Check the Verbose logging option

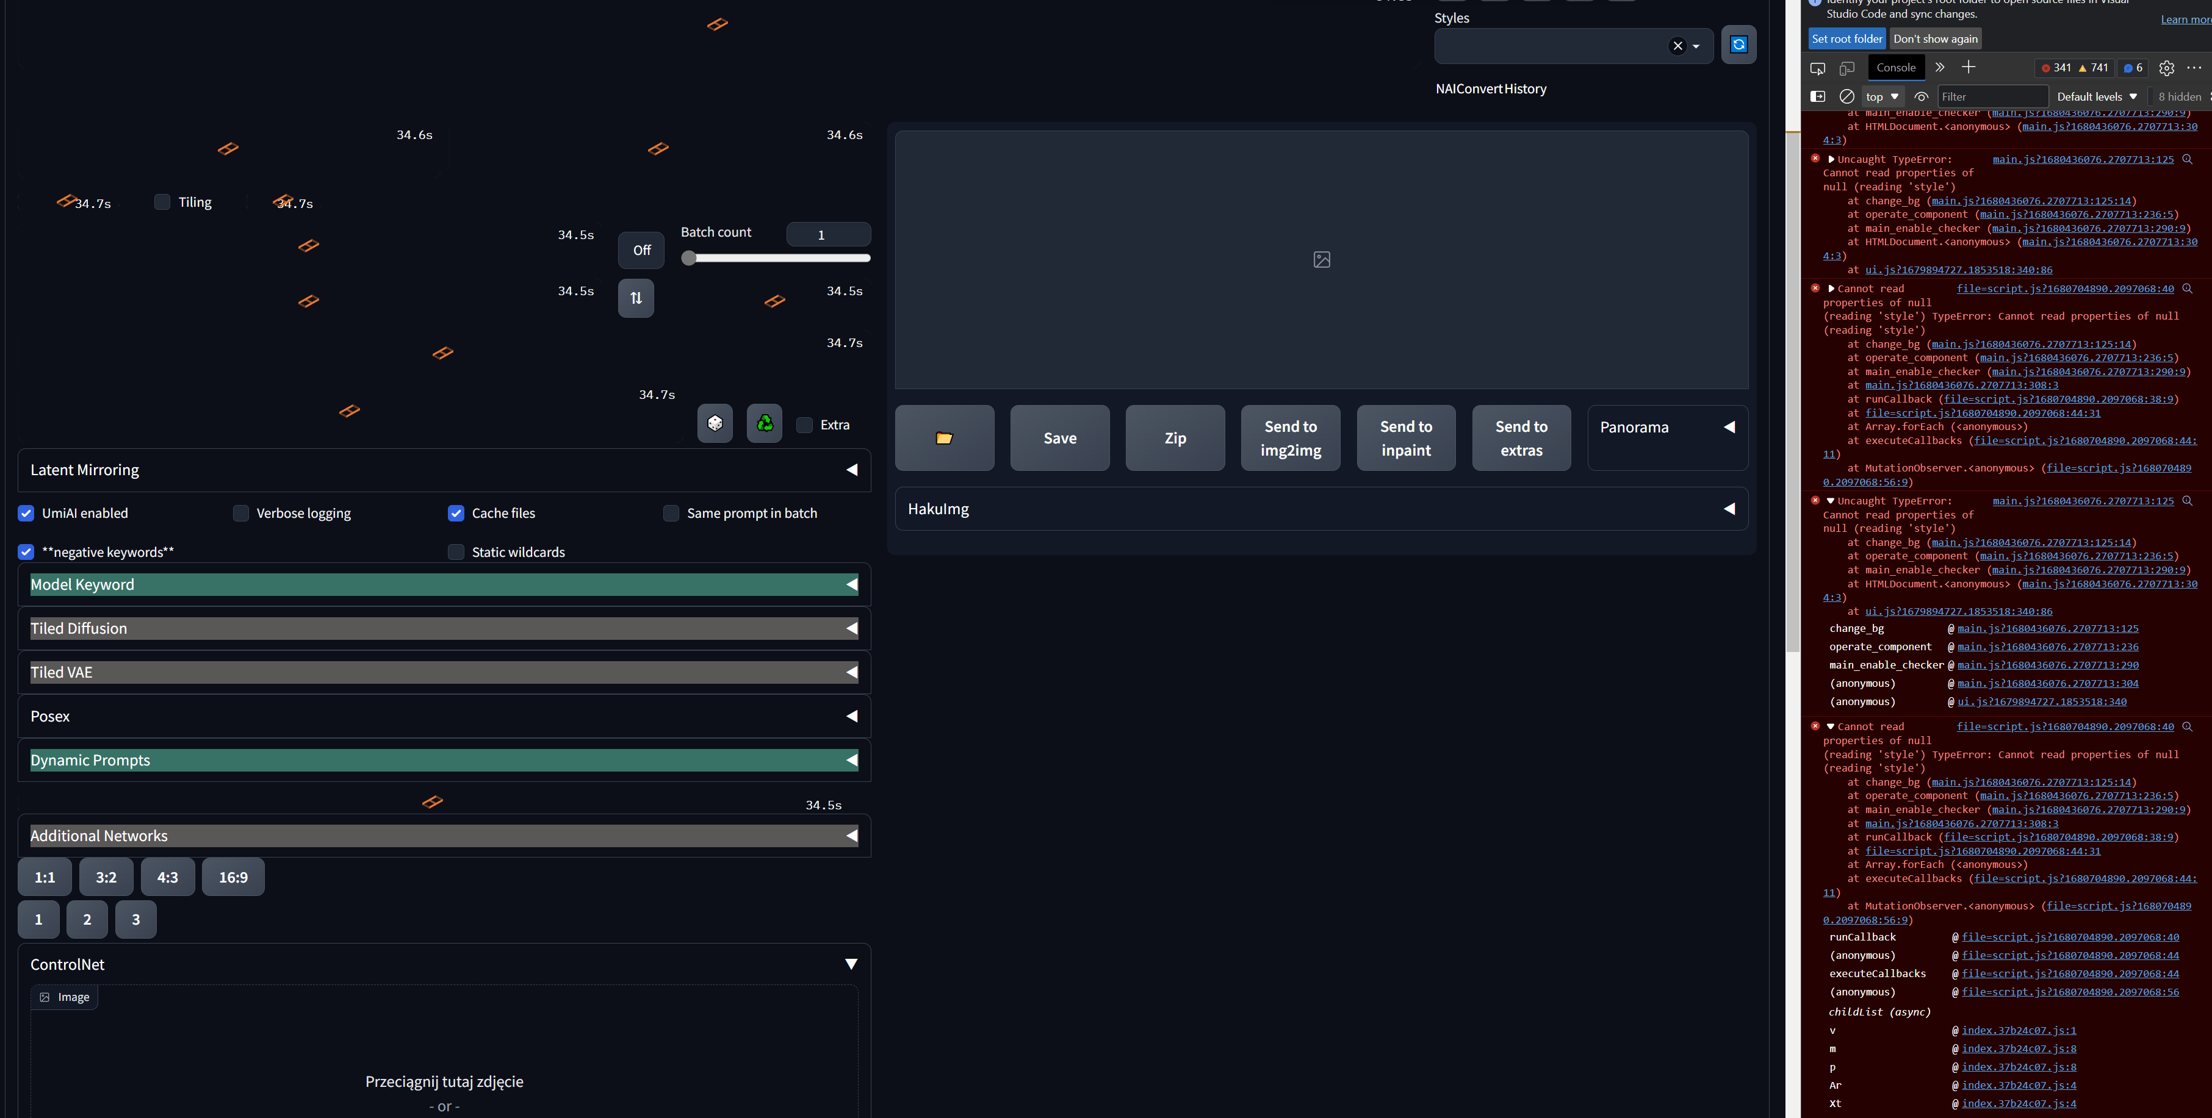[241, 513]
